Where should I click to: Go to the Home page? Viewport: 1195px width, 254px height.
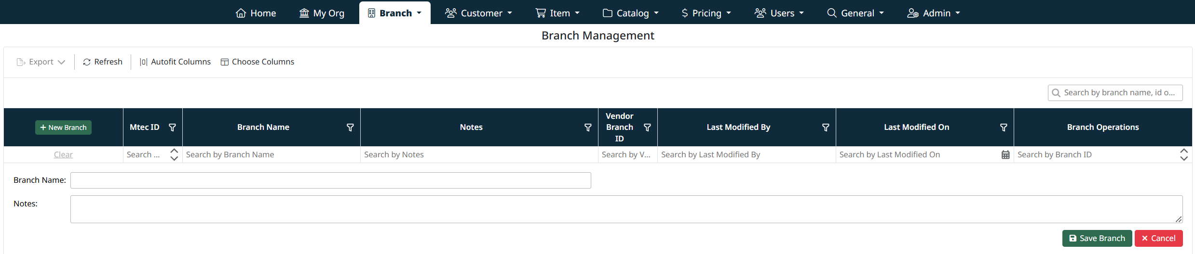(256, 13)
